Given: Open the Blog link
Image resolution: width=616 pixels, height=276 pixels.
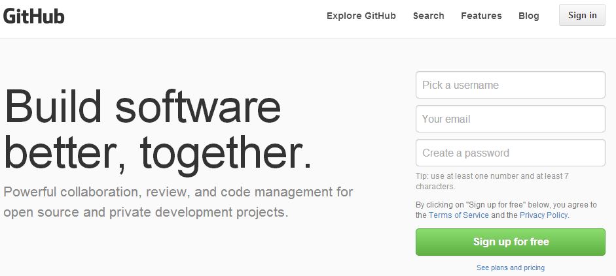Looking at the screenshot, I should (529, 16).
